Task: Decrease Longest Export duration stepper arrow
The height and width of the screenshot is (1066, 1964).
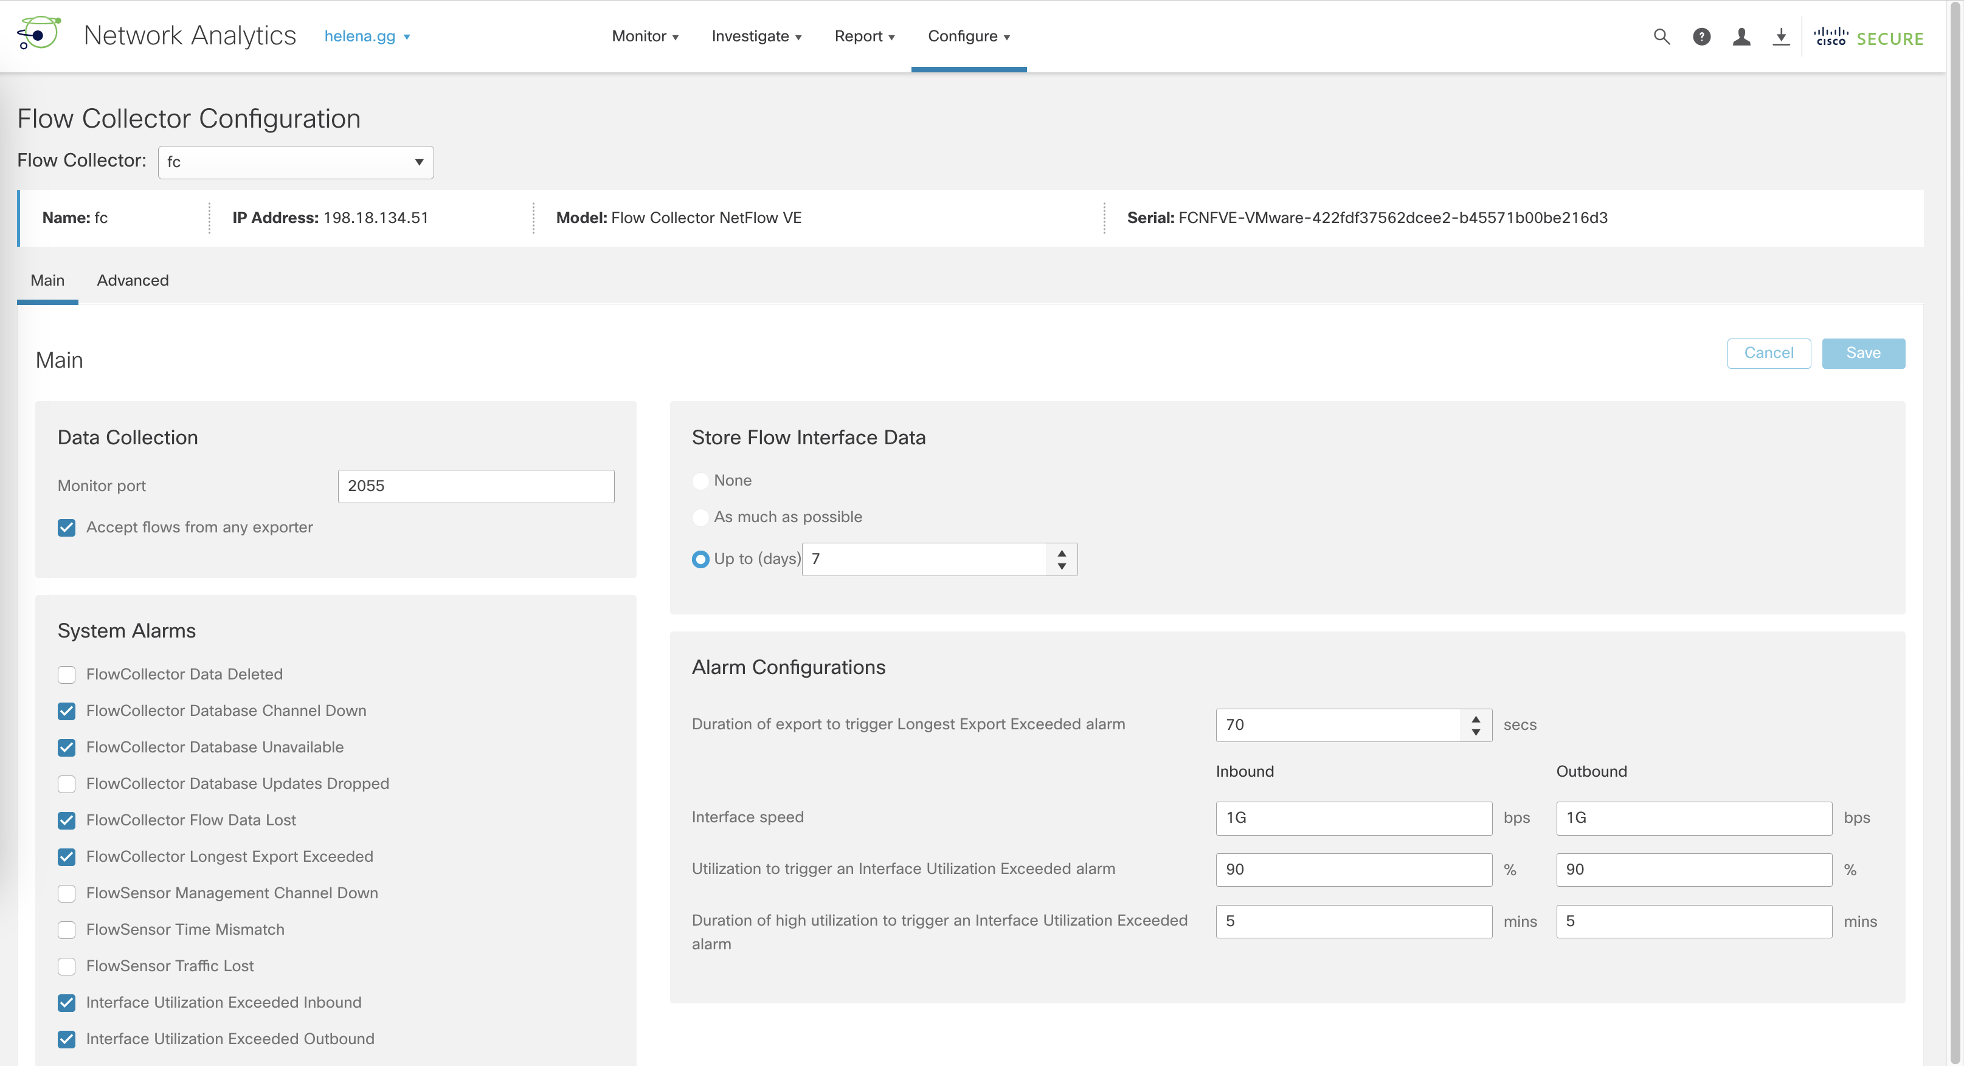Action: pyautogui.click(x=1475, y=732)
